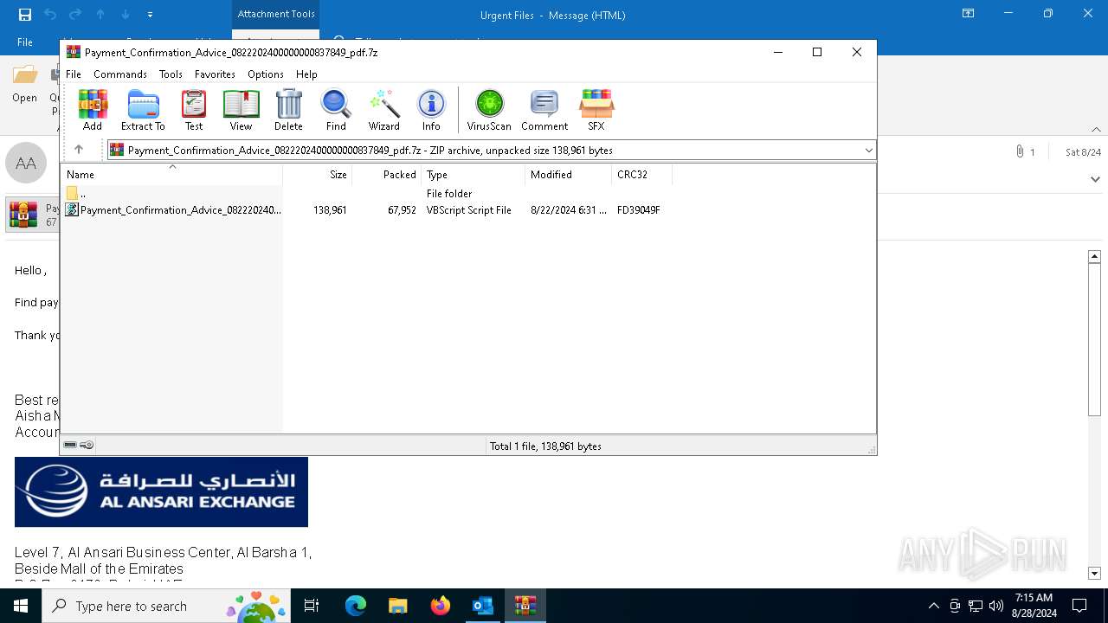Image resolution: width=1108 pixels, height=623 pixels.
Task: Click the key icon in WinRAR status bar
Action: point(87,445)
